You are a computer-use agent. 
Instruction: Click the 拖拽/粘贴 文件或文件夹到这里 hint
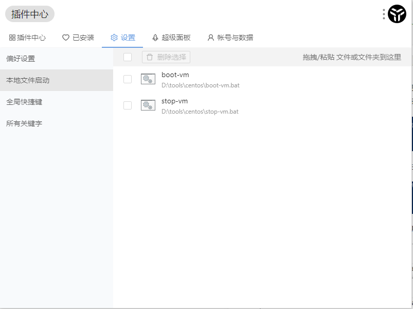click(352, 57)
